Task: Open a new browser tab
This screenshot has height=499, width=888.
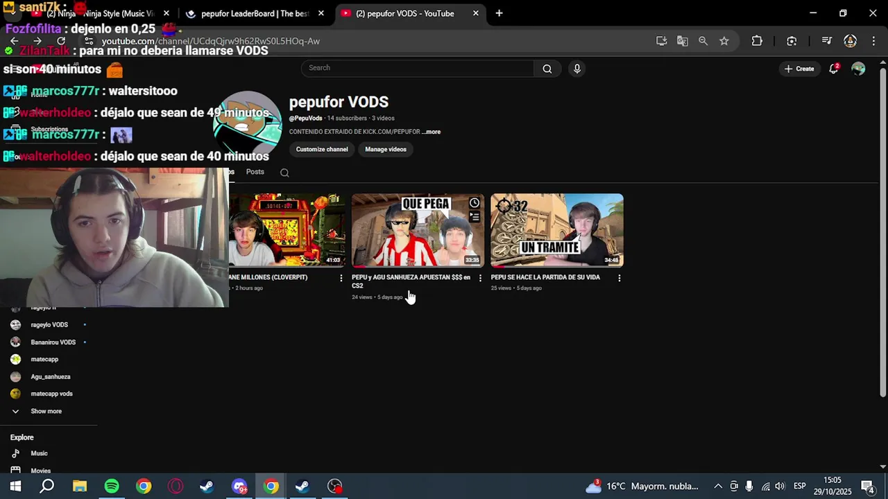Action: tap(499, 13)
